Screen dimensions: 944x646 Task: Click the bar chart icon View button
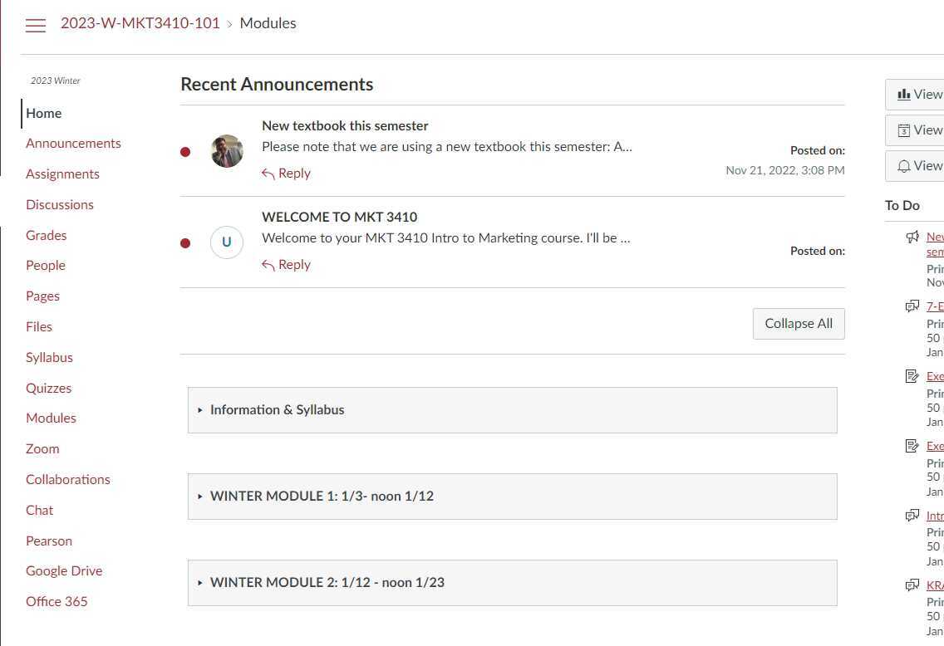pos(915,95)
